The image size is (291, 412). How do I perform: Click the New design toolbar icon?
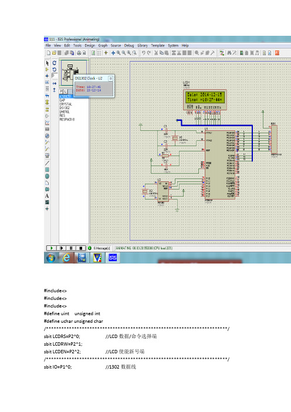point(49,53)
